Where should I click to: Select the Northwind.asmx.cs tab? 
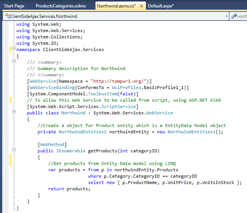pos(116,6)
